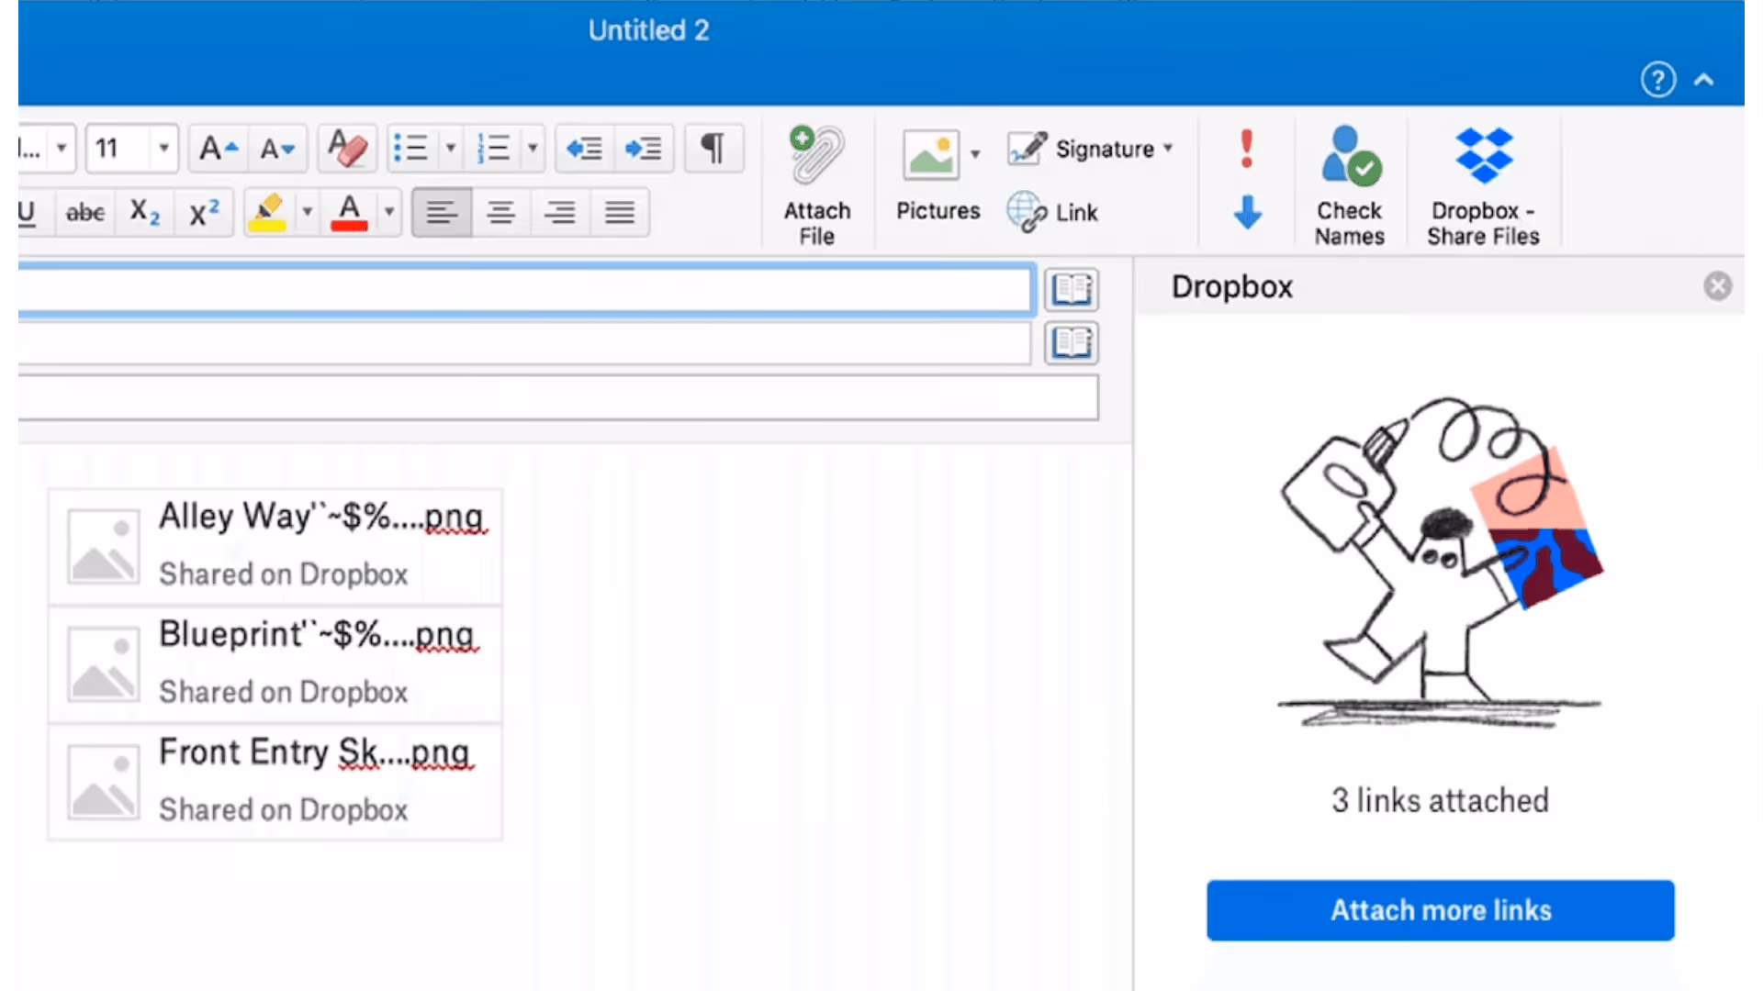Open the font name dropdown arrow
Viewport: 1763px width, 991px height.
[x=62, y=148]
